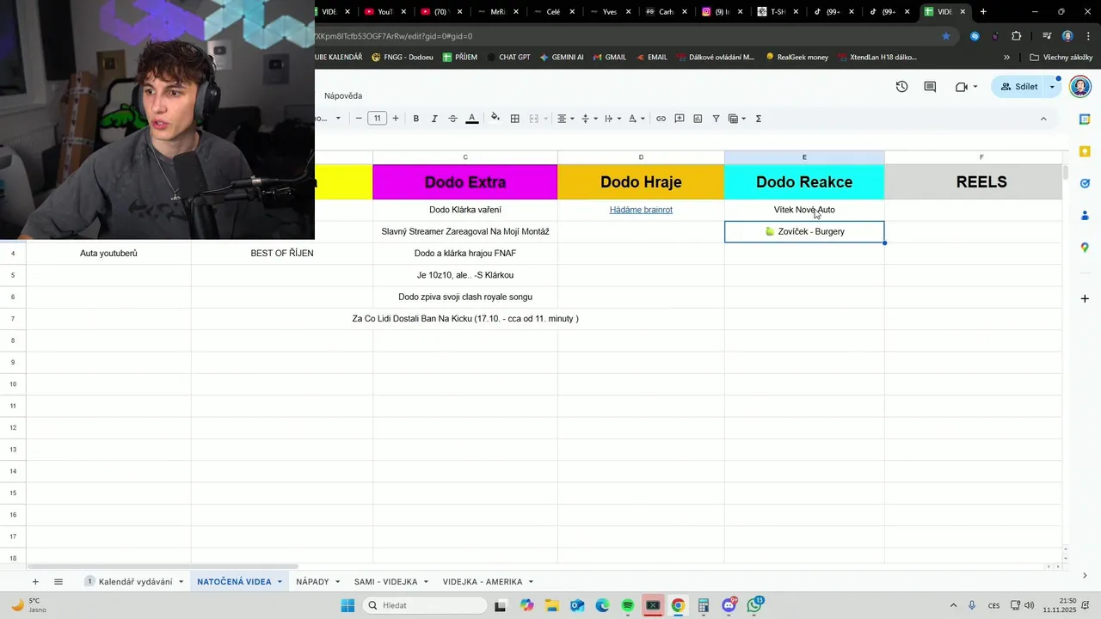Start a Meet call camera icon
1101x619 pixels.
click(x=962, y=87)
